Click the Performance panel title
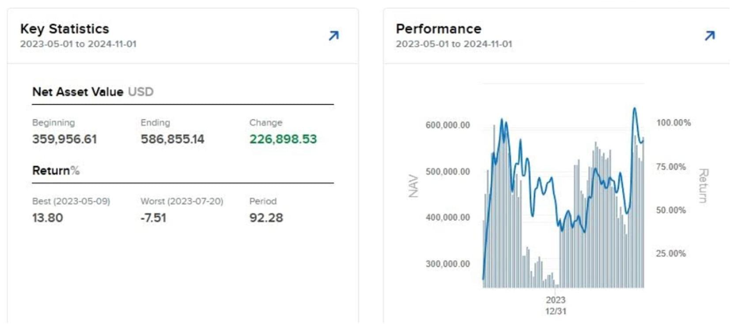Screen dimensions: 734x324 tap(438, 29)
